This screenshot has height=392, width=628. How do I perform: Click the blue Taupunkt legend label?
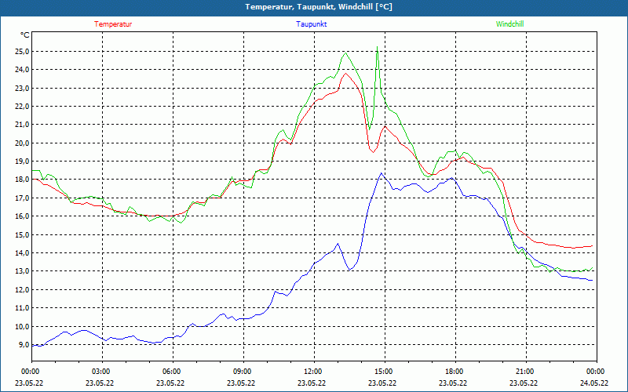click(x=311, y=24)
